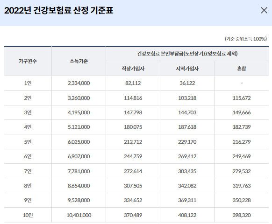Click the title 2022년 건강보험료 산정 기준표
This screenshot has height=224, width=272.
click(58, 10)
